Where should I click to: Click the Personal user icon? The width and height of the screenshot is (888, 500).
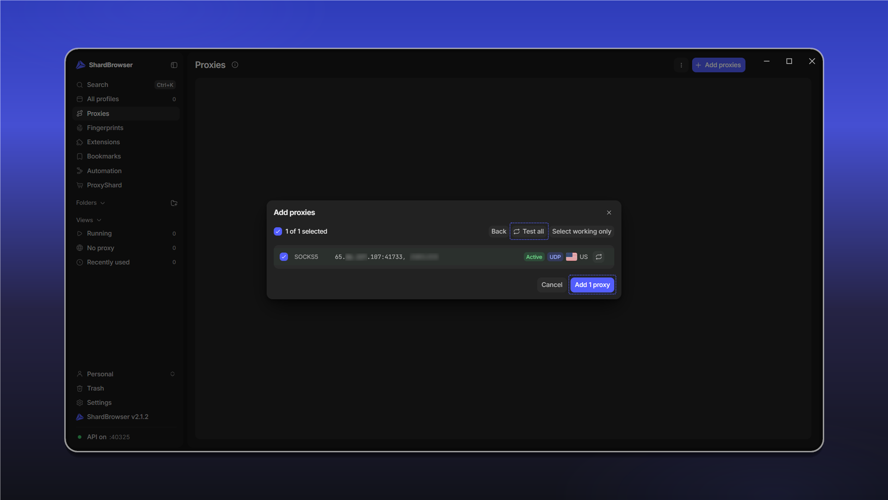click(x=80, y=374)
